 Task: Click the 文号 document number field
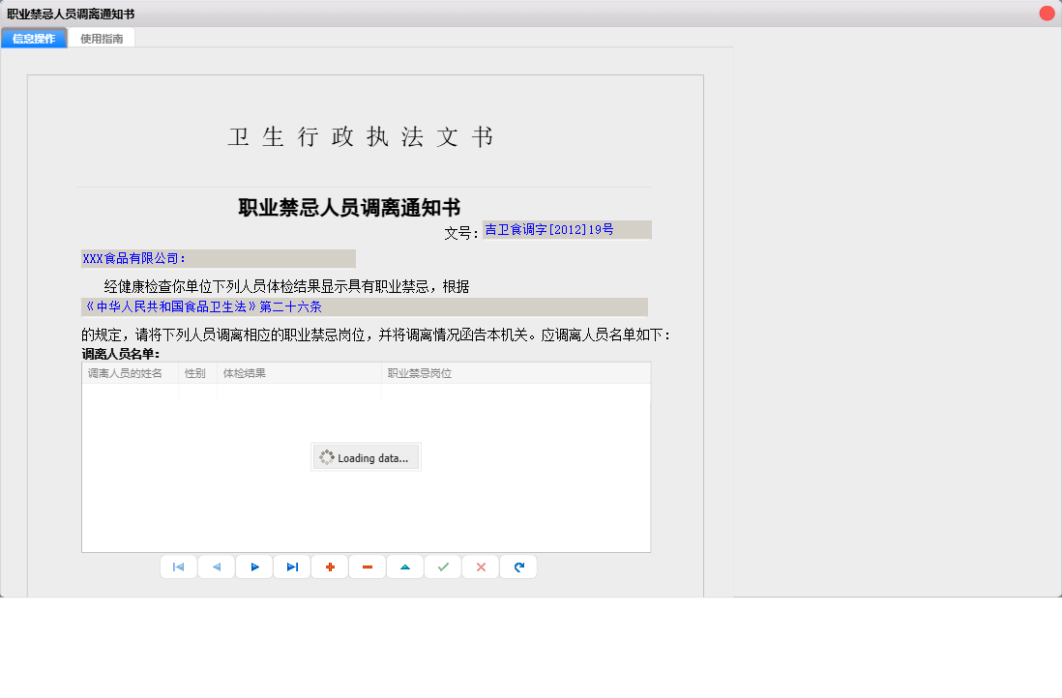tap(566, 229)
